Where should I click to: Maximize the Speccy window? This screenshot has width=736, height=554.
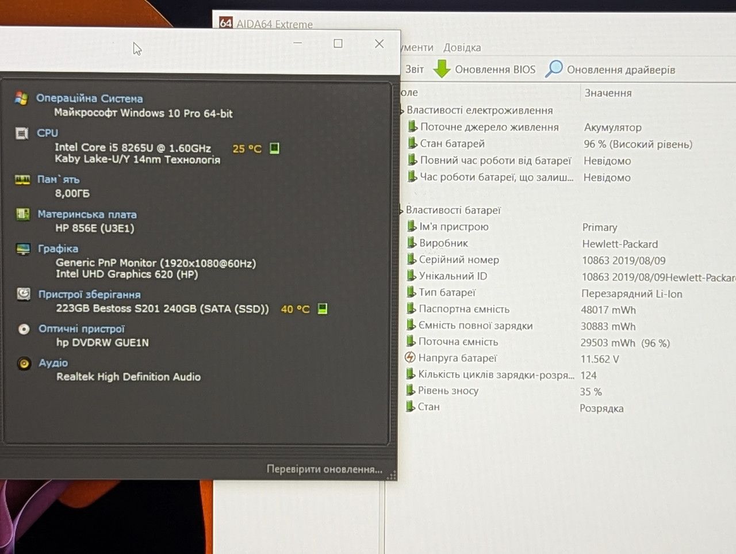tap(338, 44)
